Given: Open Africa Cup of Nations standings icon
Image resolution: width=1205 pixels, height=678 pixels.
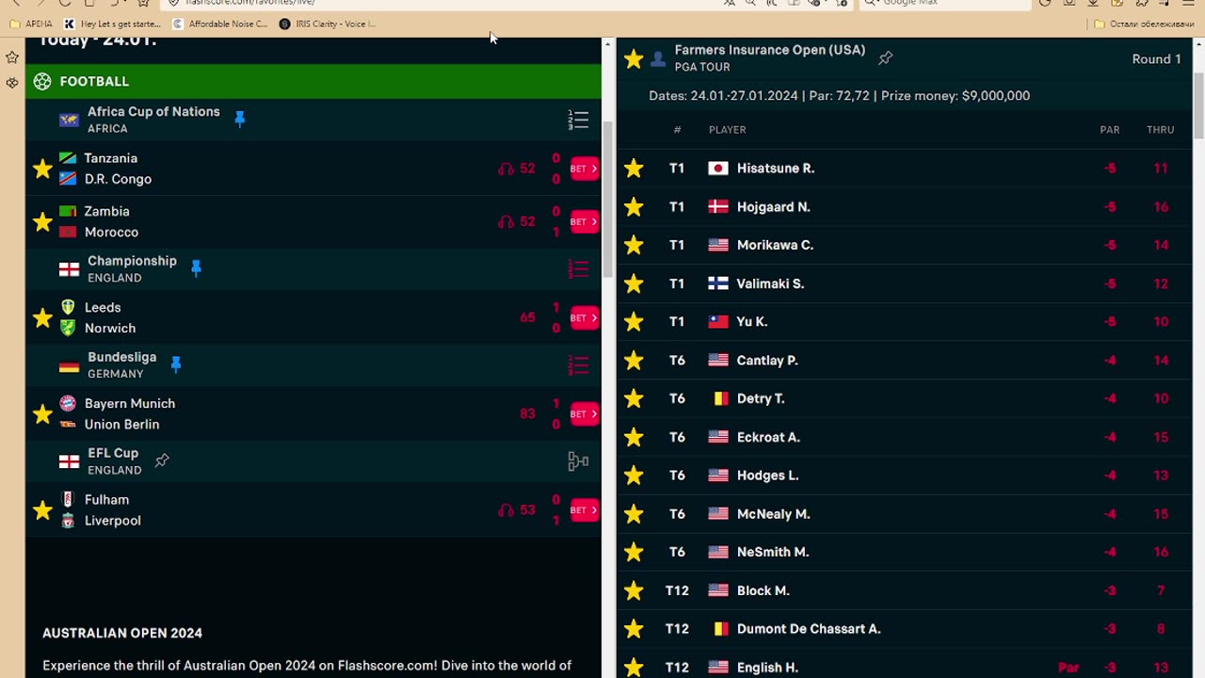Looking at the screenshot, I should [x=578, y=120].
